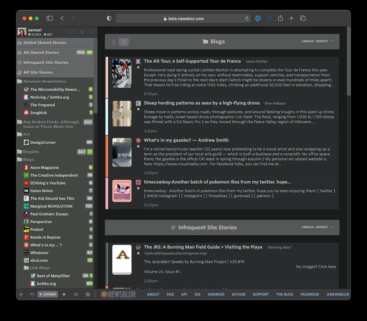The image size is (367, 321).
Task: Select the Marginal REVOLUTION feed
Action: pos(55,206)
